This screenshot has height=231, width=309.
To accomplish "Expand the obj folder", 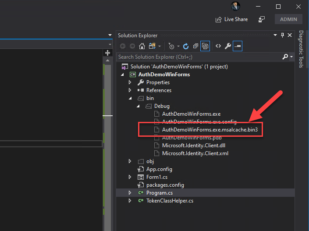I will [130, 161].
